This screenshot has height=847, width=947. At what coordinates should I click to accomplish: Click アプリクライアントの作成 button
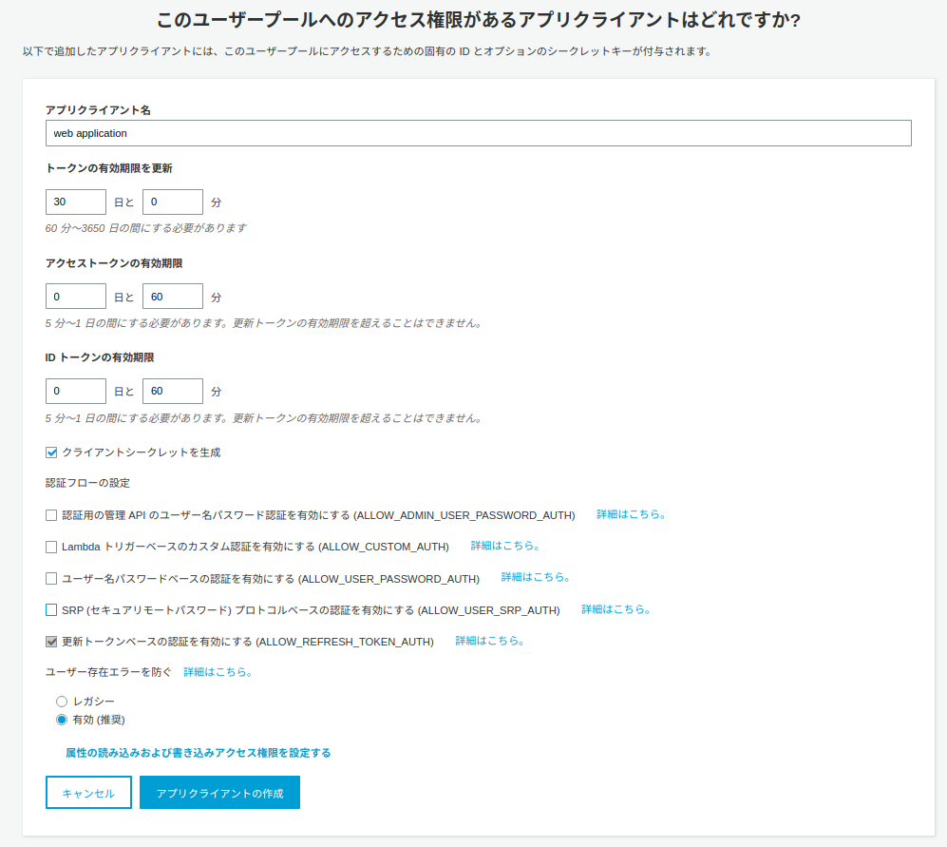[x=219, y=792]
